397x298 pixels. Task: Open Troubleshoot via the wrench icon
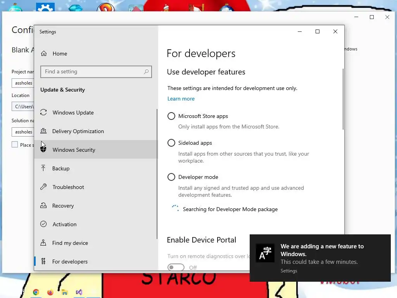point(43,187)
